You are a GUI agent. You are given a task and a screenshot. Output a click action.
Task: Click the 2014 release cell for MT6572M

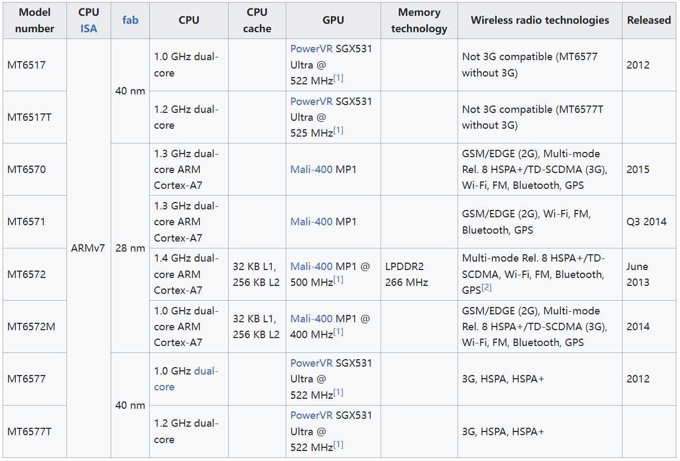[649, 326]
